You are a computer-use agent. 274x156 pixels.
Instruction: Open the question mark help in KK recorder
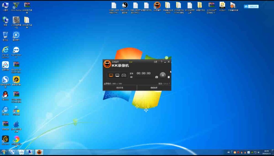[161, 62]
